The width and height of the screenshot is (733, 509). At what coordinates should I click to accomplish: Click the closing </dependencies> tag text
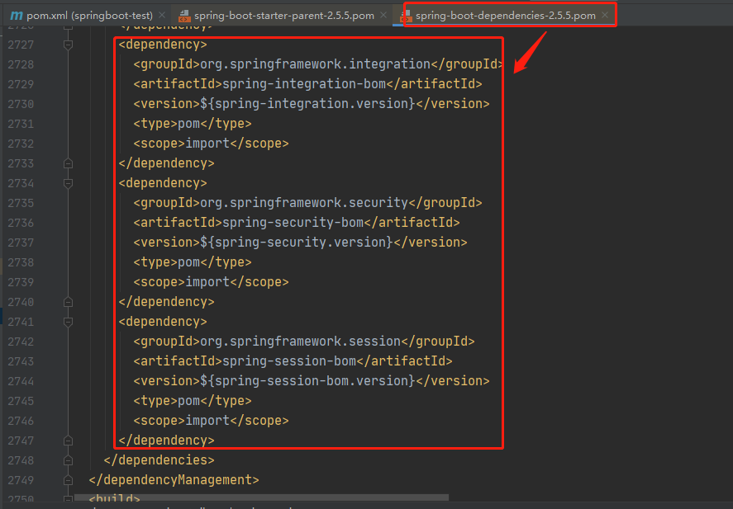point(159,460)
